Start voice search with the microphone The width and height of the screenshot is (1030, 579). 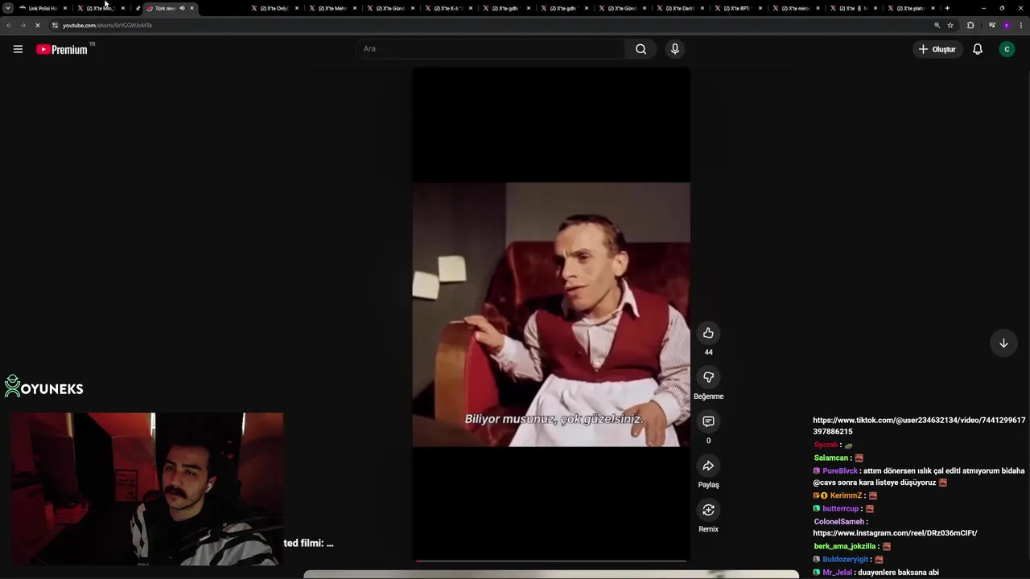tap(675, 49)
